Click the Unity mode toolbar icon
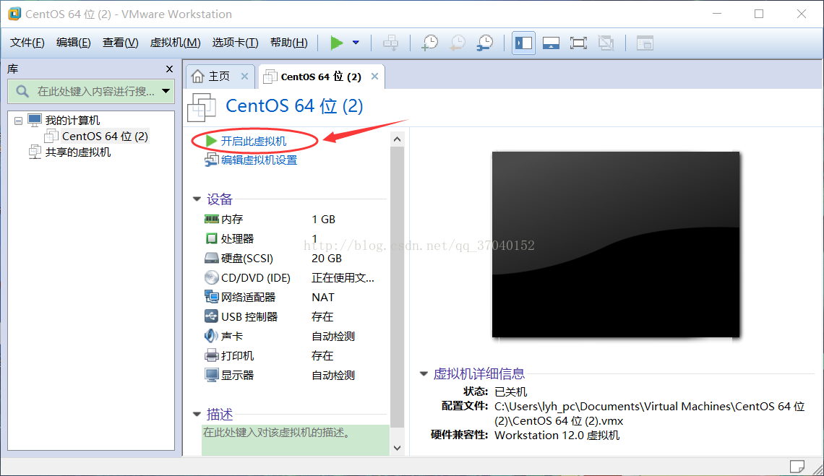Viewport: 824px width, 476px height. [606, 43]
